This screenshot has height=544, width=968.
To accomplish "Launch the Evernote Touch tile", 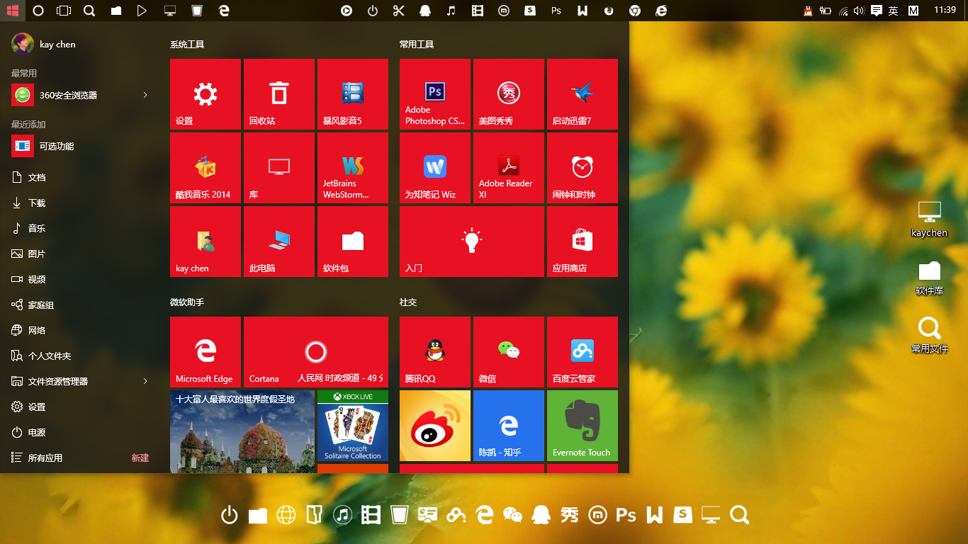I will coord(583,426).
